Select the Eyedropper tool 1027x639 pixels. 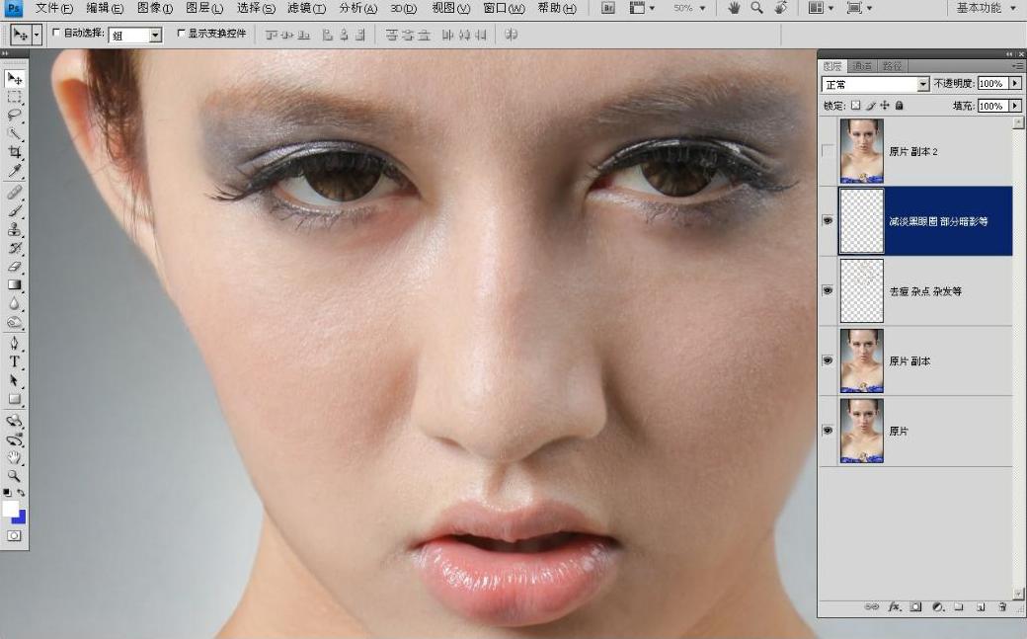[x=14, y=171]
